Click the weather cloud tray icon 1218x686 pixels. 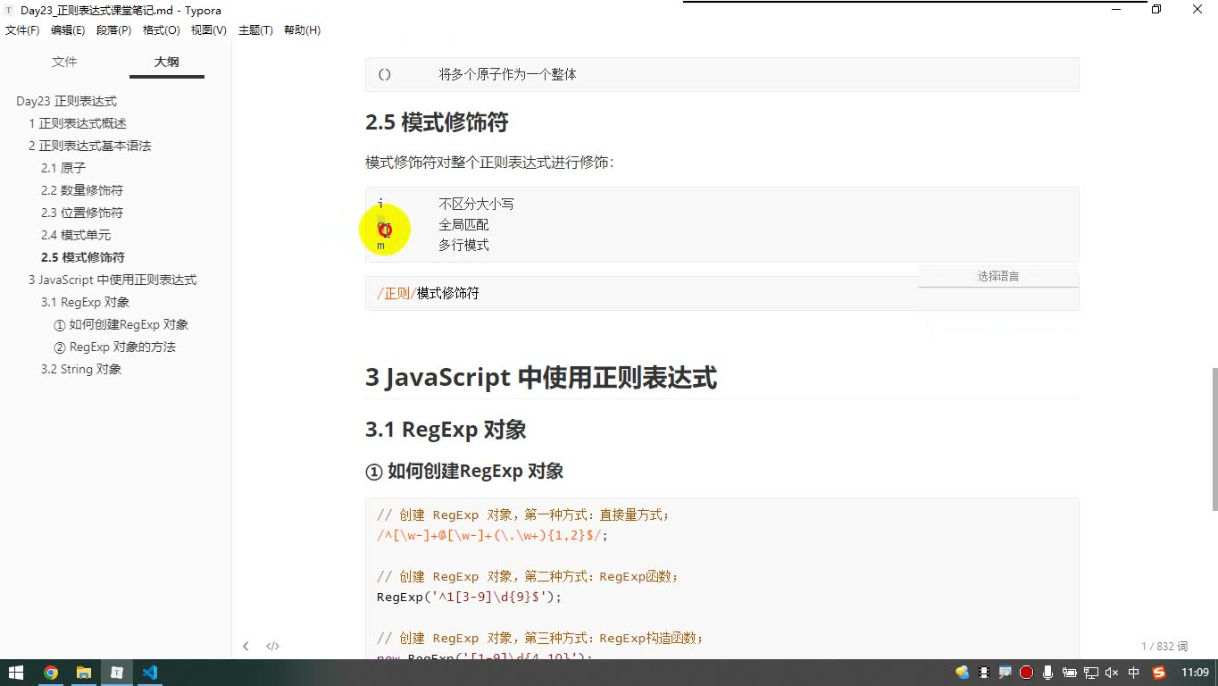click(x=962, y=673)
